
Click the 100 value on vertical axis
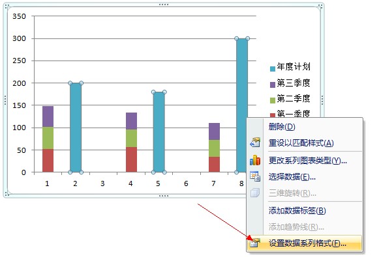(19, 128)
